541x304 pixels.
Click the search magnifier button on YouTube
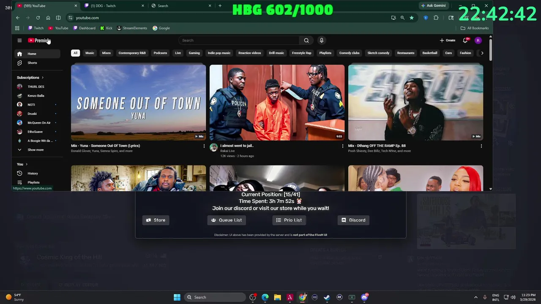[x=306, y=41]
